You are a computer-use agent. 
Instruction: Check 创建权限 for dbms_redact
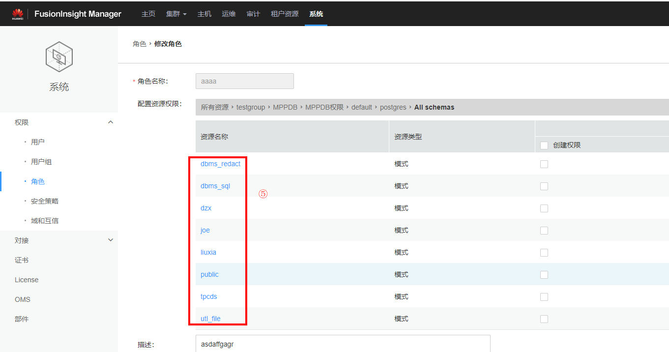544,164
